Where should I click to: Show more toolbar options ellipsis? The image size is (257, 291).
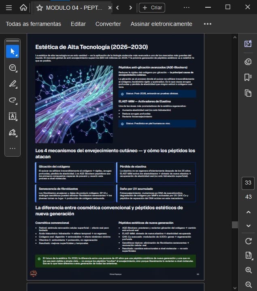(x=208, y=24)
